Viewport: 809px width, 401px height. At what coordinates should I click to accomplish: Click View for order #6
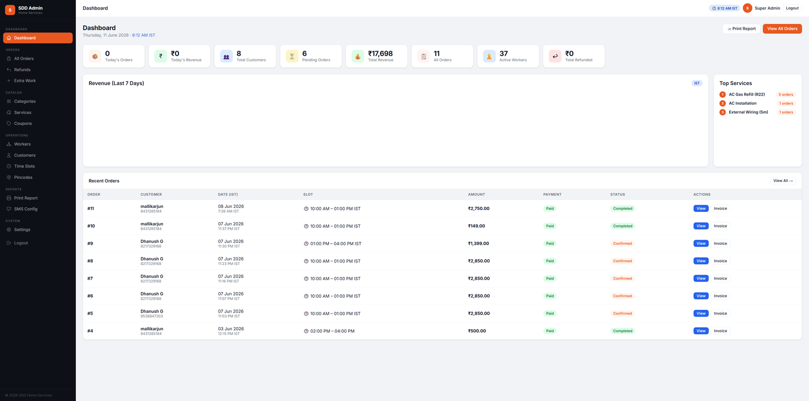(x=701, y=296)
